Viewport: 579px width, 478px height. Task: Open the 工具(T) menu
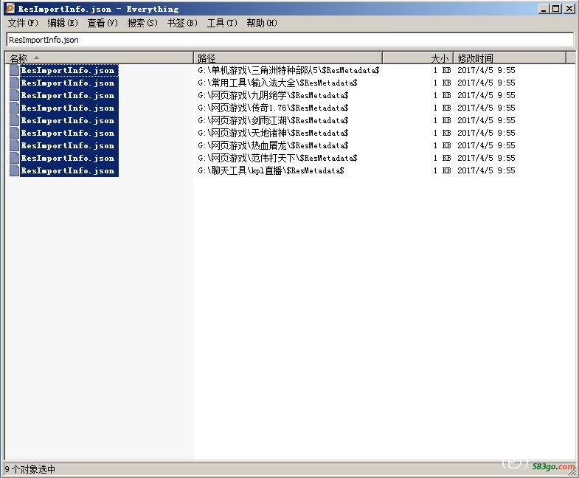coord(222,23)
